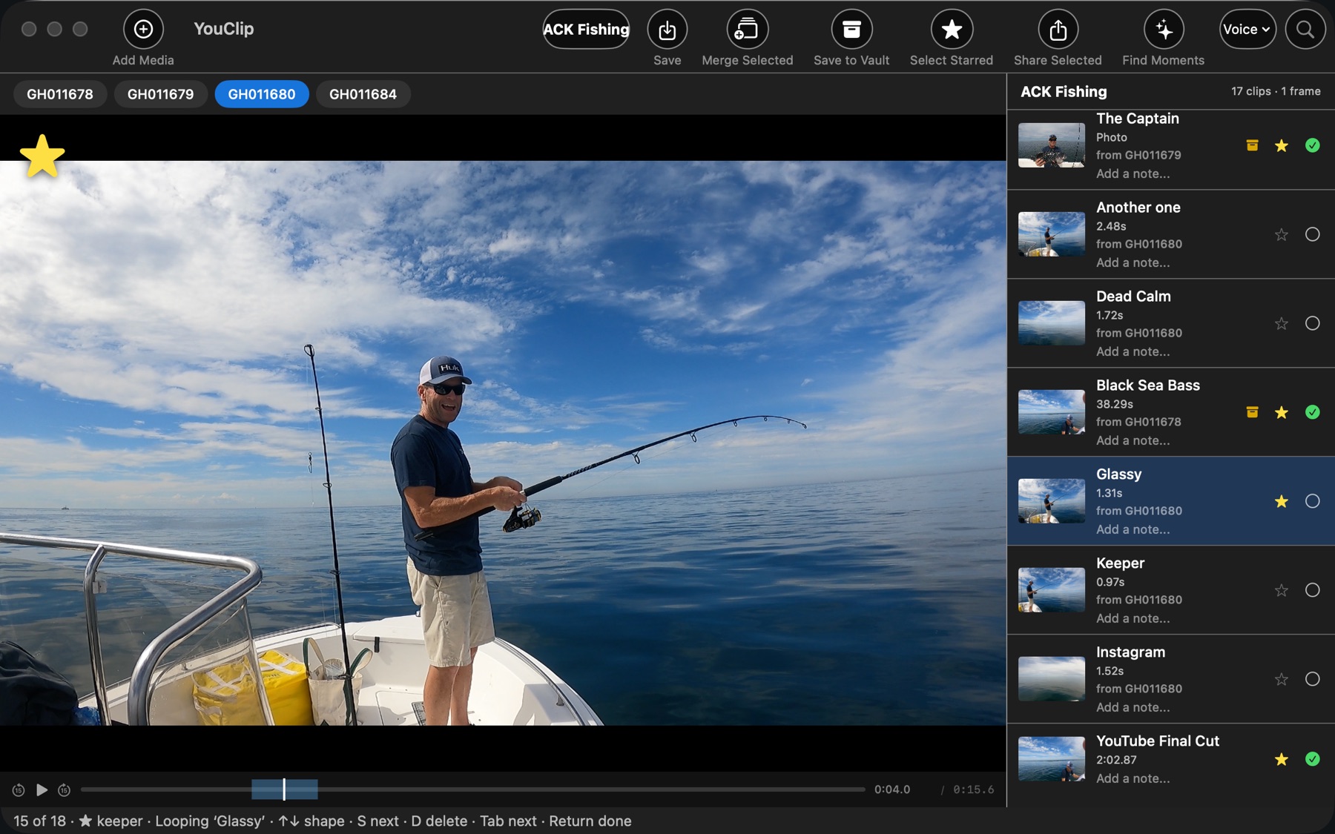Open search with the magnifier icon
The width and height of the screenshot is (1335, 834).
(1305, 29)
